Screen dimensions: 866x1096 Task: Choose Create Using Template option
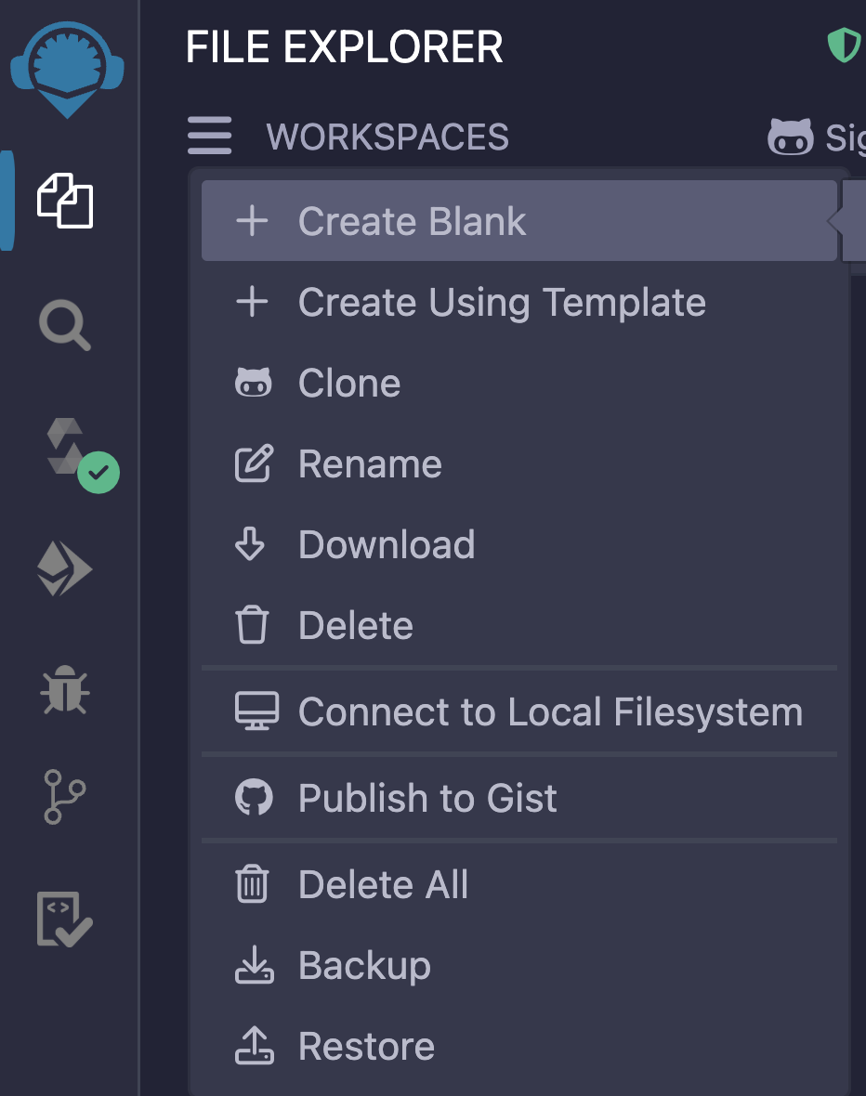502,303
